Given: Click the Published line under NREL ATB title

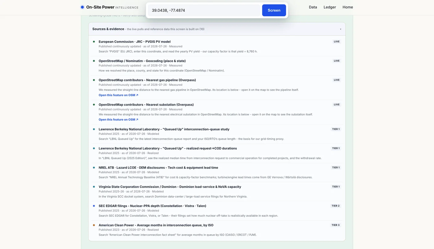Looking at the screenshot, I should (x=129, y=172).
